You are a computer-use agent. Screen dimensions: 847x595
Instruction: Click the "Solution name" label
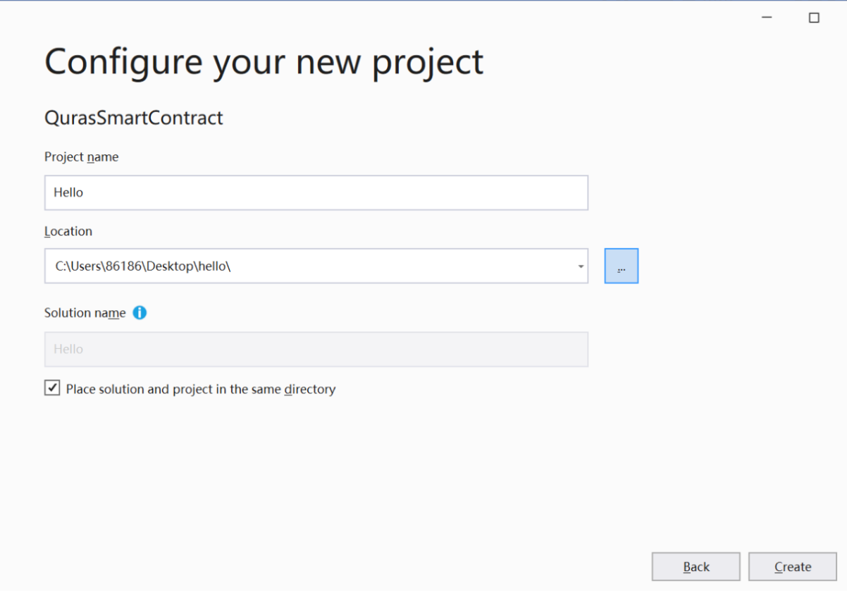coord(85,313)
